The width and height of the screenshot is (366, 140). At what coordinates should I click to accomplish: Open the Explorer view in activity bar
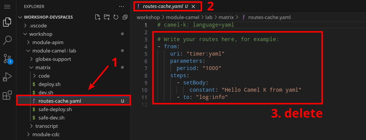point(7,22)
